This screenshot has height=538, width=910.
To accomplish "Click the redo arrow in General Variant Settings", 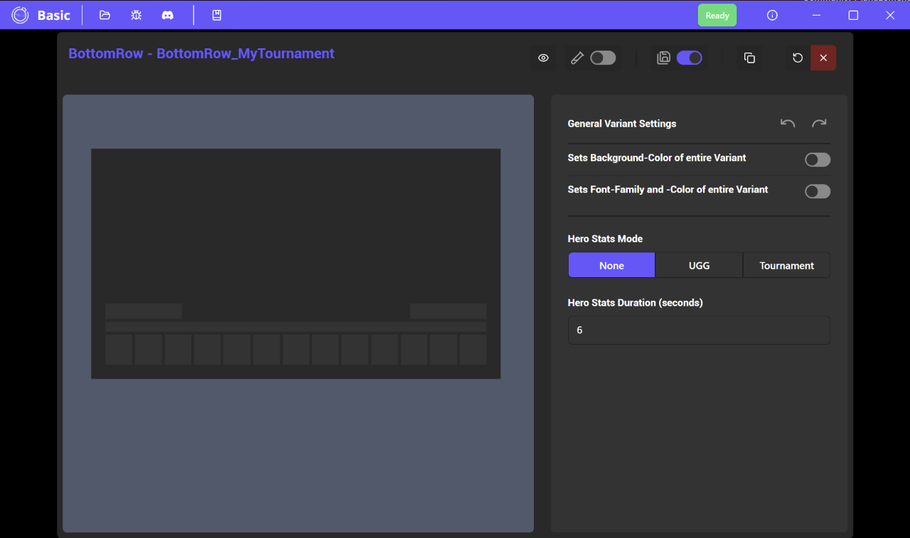I will point(819,124).
